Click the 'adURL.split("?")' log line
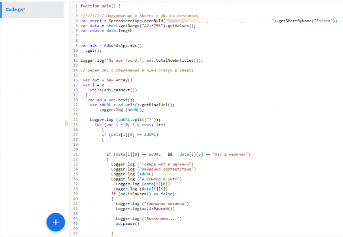343x237 pixels. (125, 120)
